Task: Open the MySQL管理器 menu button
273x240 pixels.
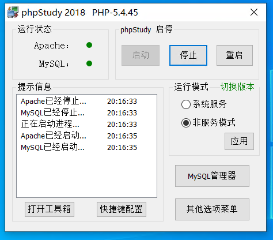Action: 212,176
